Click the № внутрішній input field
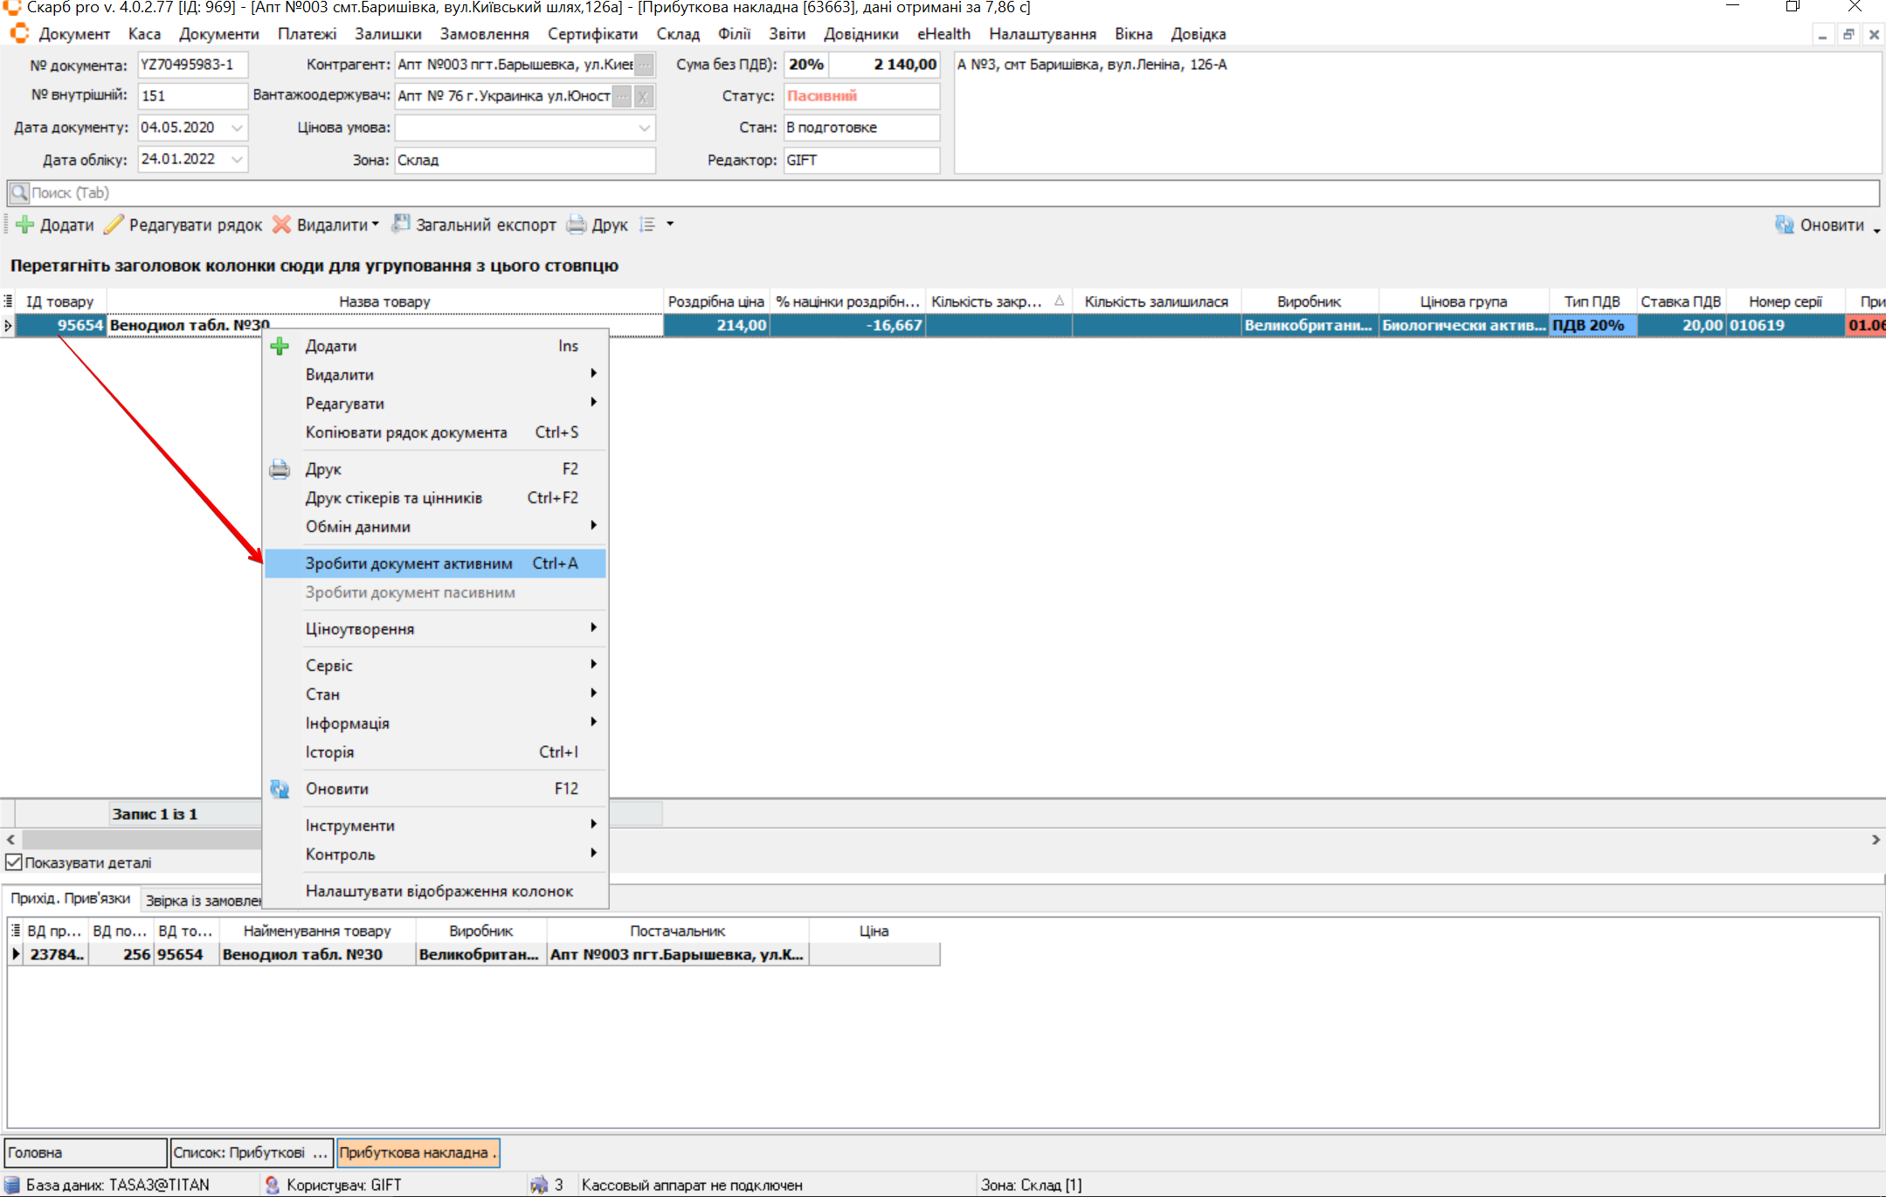 pos(192,96)
